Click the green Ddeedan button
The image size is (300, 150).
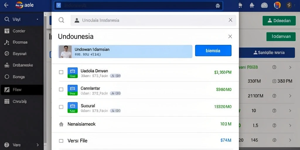(279, 21)
